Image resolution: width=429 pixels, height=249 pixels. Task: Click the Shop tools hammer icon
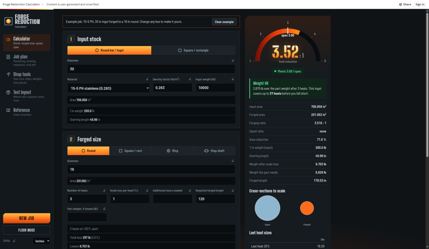(8, 75)
